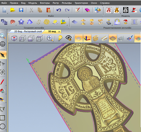Switch to the 2D Вид - Растровый слой tab
The width and height of the screenshot is (141, 132).
(28, 32)
